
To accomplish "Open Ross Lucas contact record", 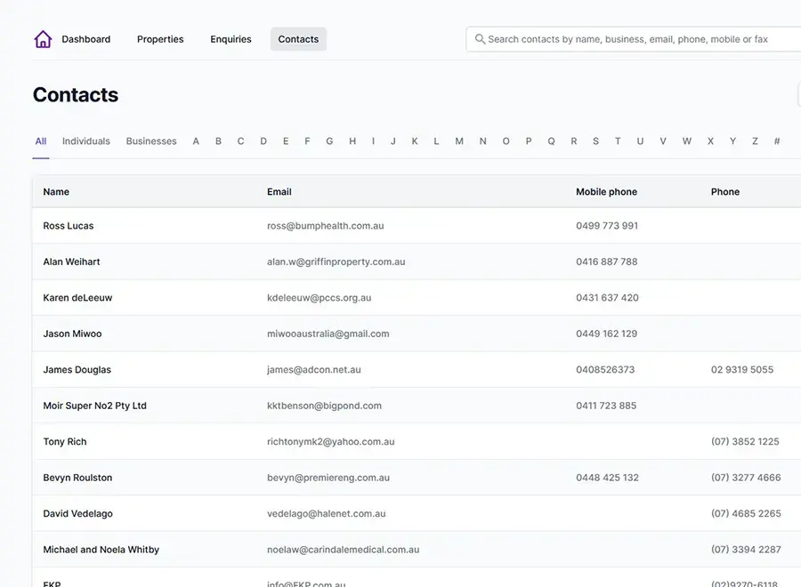I will (x=69, y=226).
